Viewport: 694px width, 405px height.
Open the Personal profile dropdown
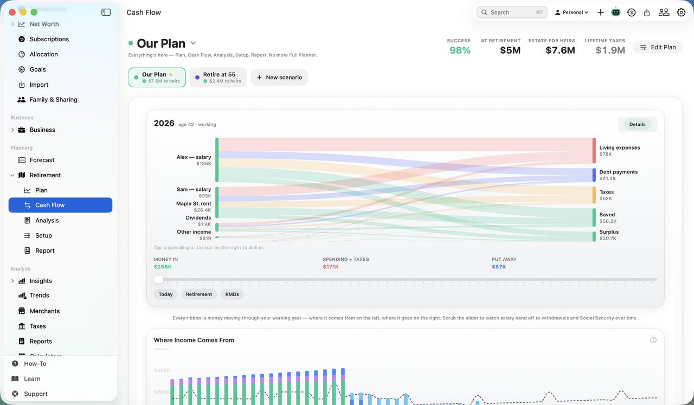point(571,12)
